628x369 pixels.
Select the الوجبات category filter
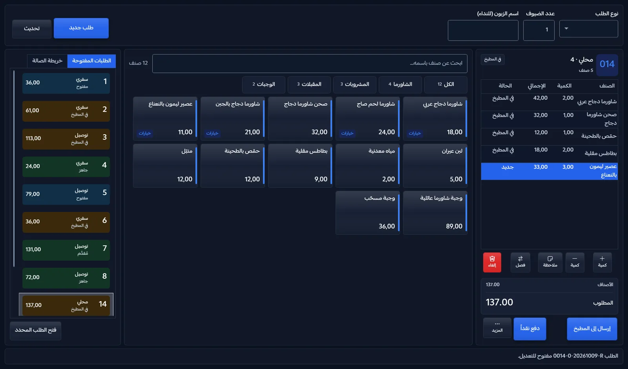point(264,84)
